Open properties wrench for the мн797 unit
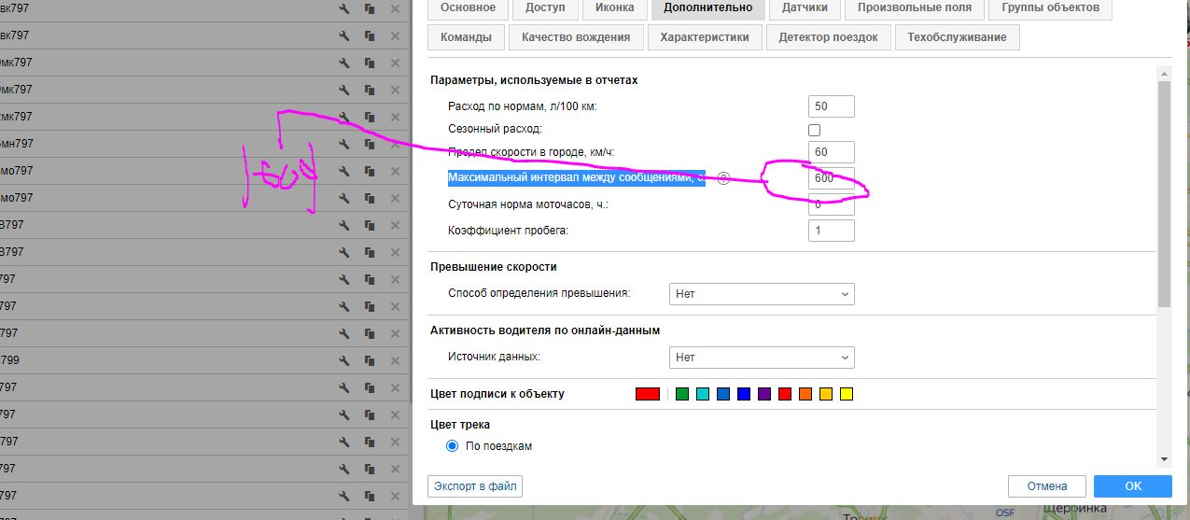 click(344, 144)
